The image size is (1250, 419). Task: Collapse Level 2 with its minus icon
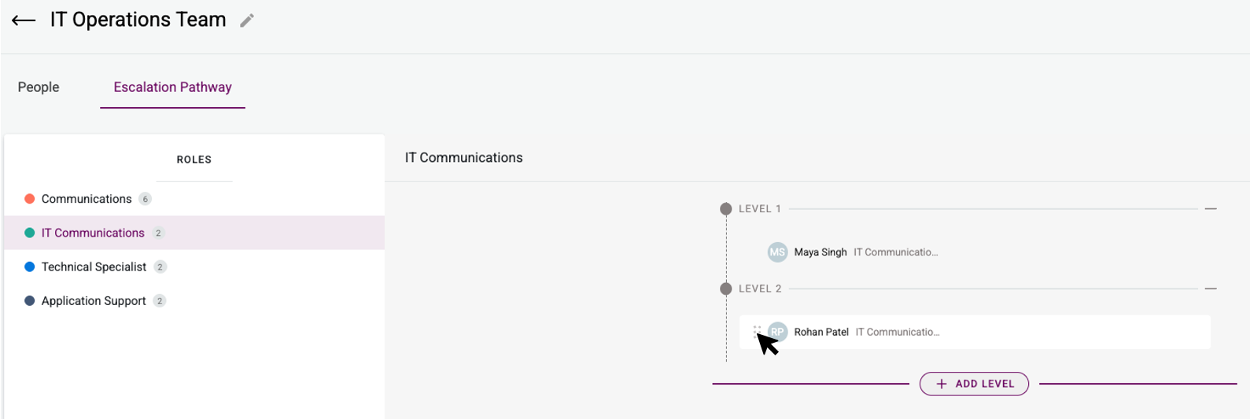tap(1211, 289)
